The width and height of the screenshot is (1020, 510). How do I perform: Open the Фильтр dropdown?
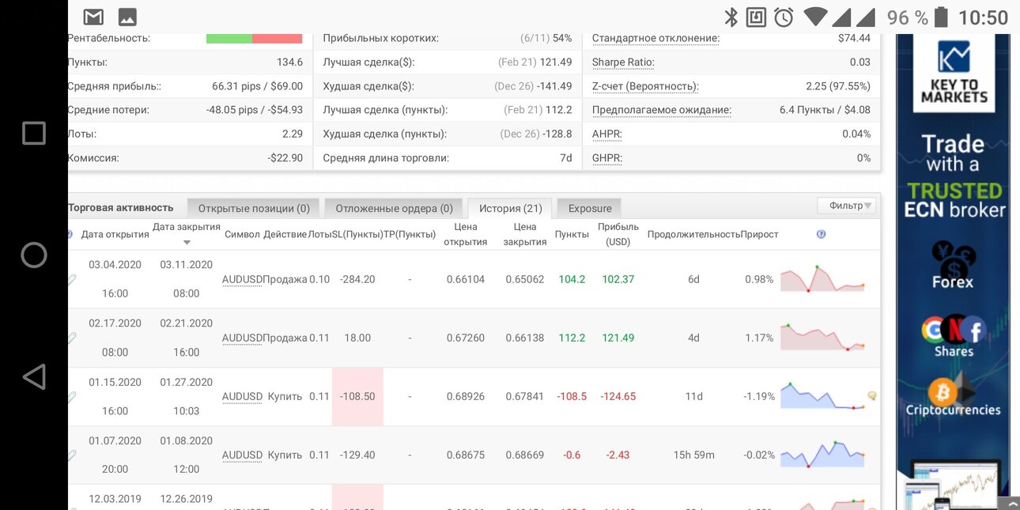click(x=846, y=206)
